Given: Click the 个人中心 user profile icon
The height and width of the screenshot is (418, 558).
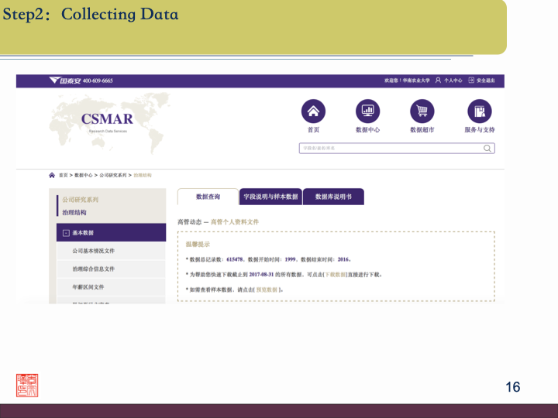Looking at the screenshot, I should point(439,81).
